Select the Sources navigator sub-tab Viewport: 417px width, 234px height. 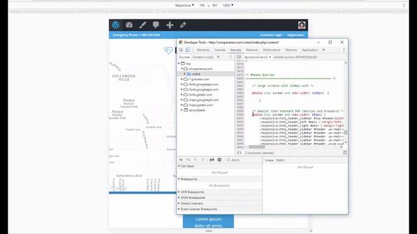tap(184, 57)
